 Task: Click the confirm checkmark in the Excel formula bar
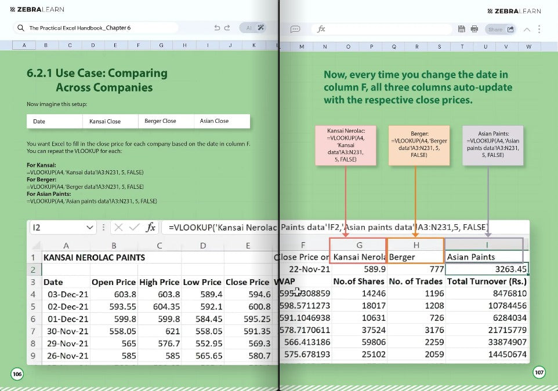coord(134,228)
